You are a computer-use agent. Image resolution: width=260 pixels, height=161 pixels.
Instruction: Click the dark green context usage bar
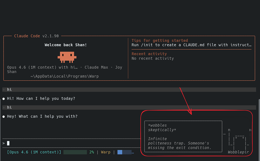coord(75,152)
